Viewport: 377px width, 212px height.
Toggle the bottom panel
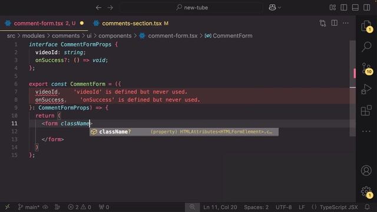point(355,8)
